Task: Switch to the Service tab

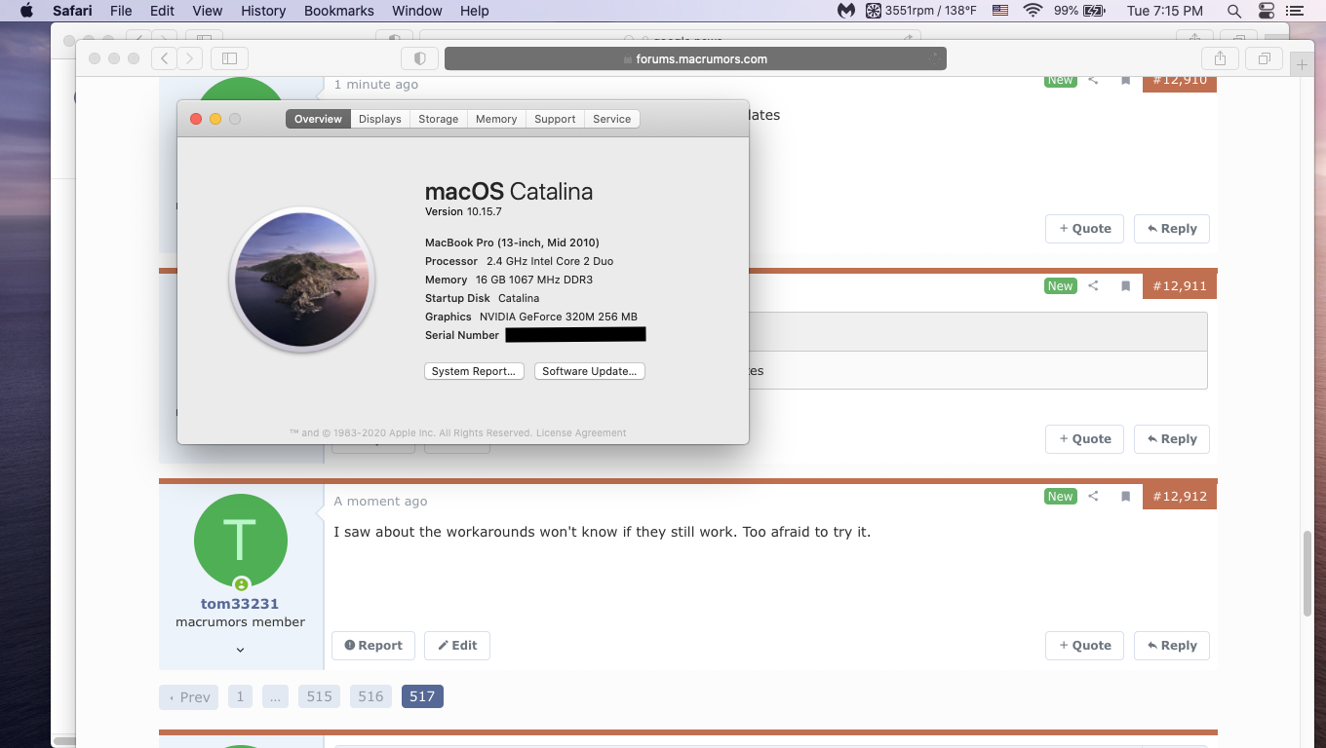Action: [611, 119]
